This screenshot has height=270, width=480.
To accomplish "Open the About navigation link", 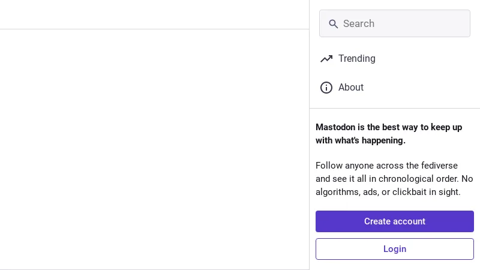I will click(351, 88).
